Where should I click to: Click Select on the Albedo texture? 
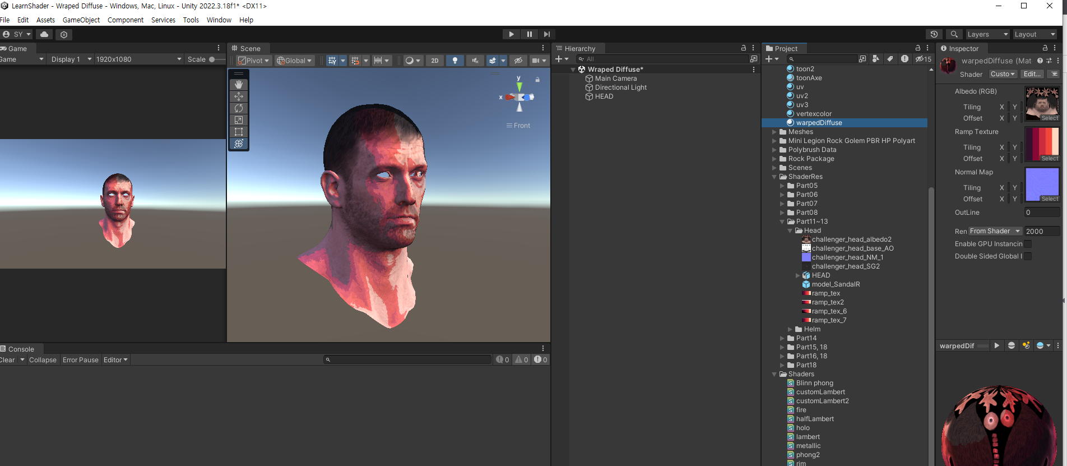tap(1050, 118)
